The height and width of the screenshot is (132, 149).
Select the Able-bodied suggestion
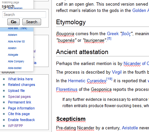tap(15, 68)
